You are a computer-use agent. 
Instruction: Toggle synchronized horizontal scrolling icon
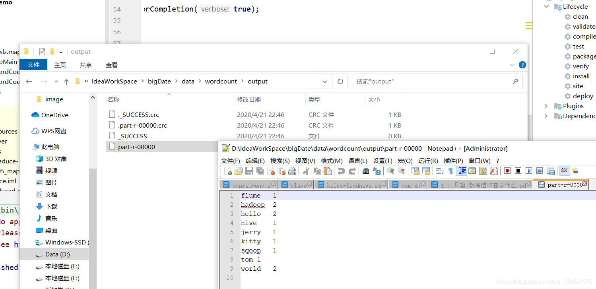point(426,171)
